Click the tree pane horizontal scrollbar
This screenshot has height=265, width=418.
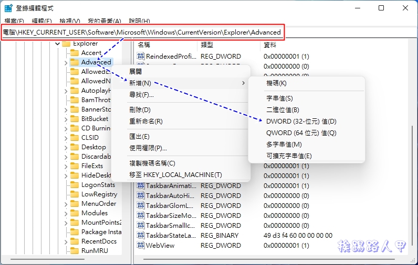(48, 259)
